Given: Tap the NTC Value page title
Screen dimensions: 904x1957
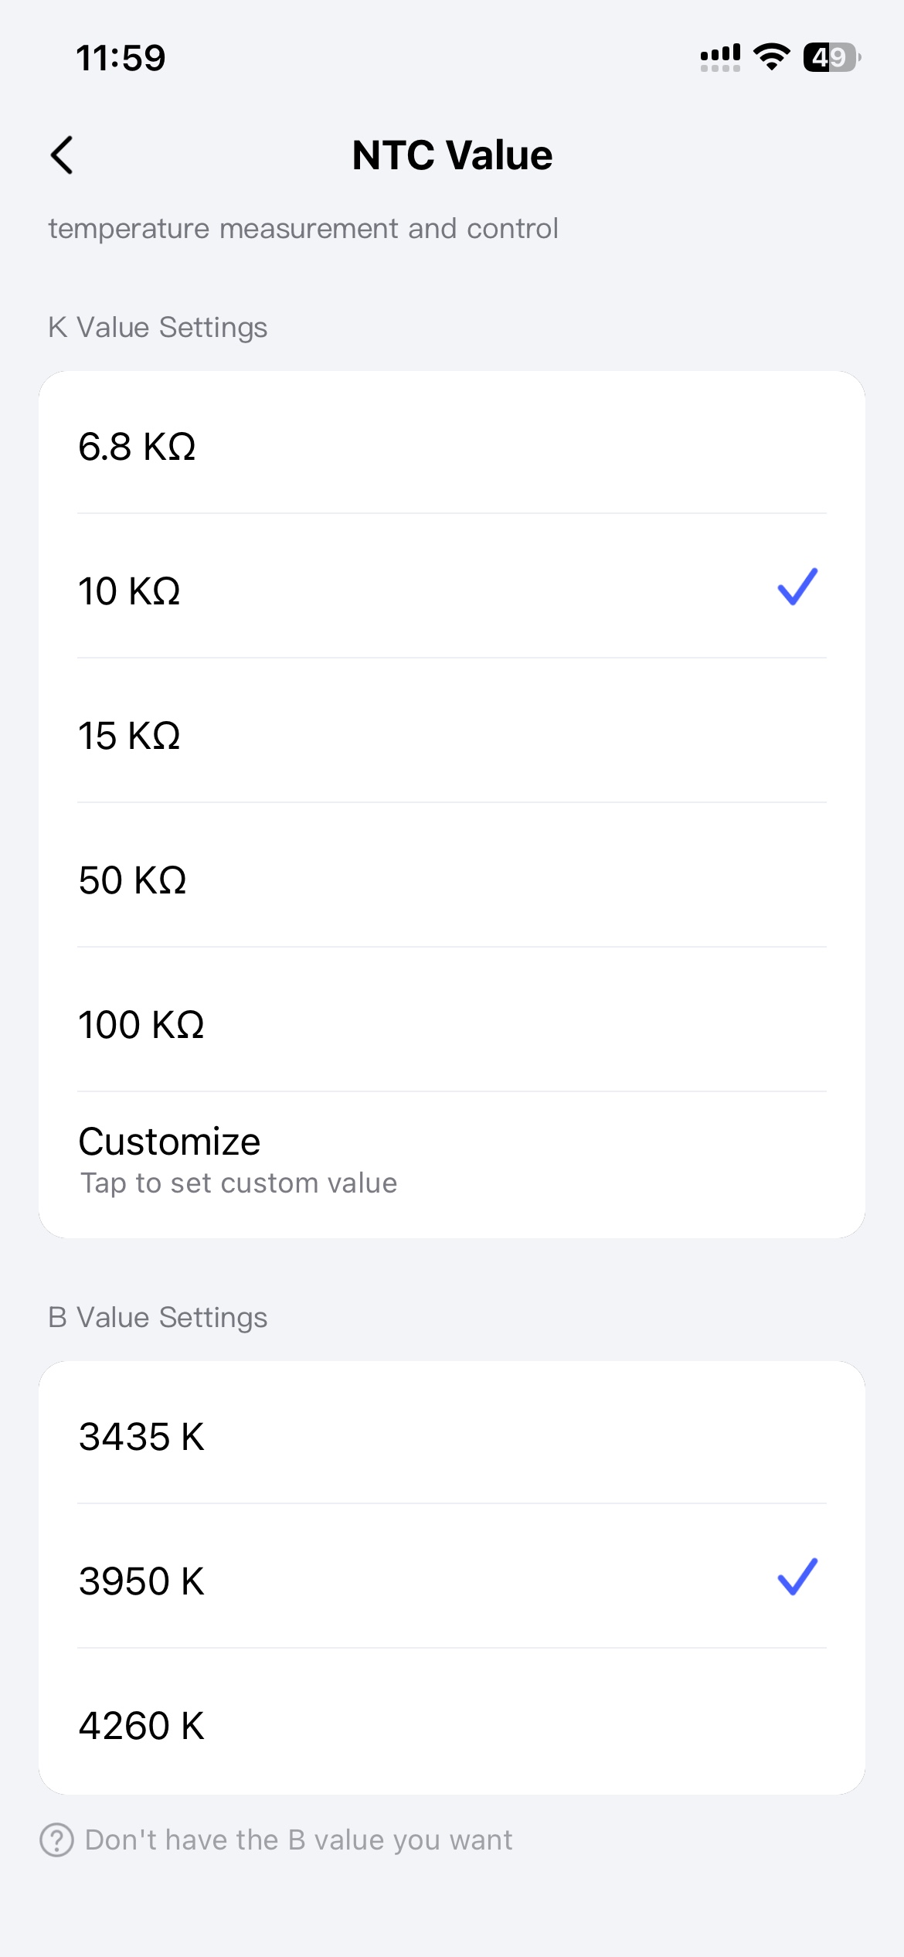Looking at the screenshot, I should point(452,155).
